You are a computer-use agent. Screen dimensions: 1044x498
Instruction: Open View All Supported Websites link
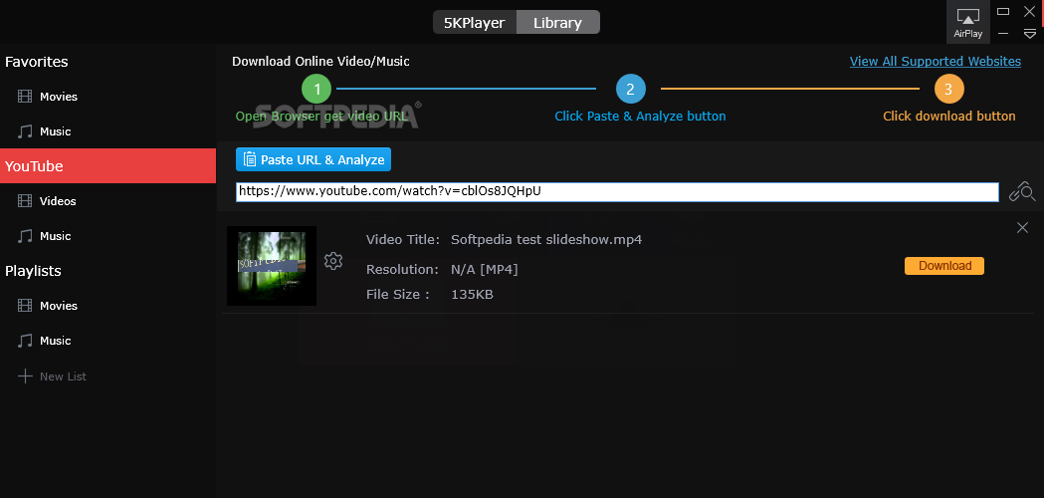pyautogui.click(x=935, y=62)
